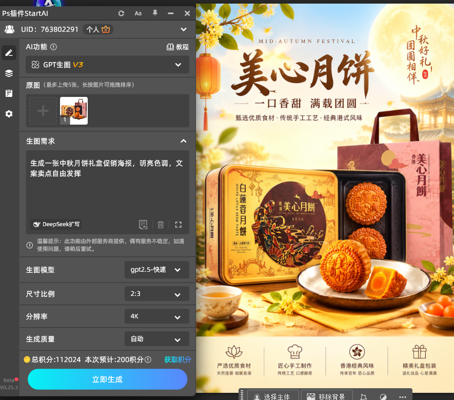The height and width of the screenshot is (400, 454).
Task: Click the contextual bar drag handle
Action: 242,395
